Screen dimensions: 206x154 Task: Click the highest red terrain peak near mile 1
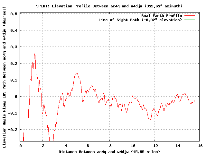point(35,54)
